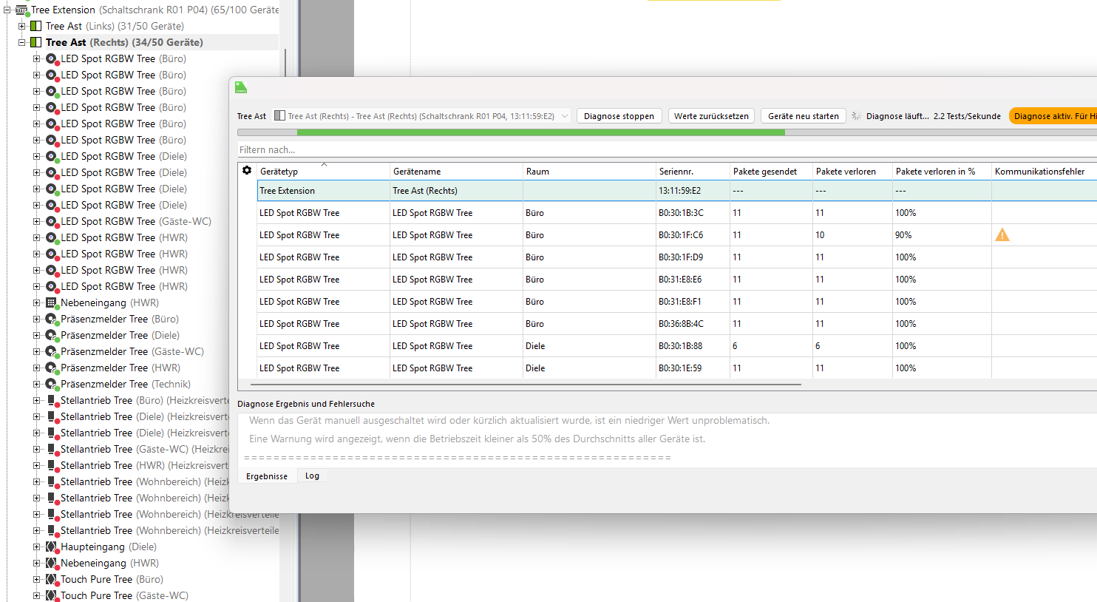Switch to the Log tab

(313, 476)
